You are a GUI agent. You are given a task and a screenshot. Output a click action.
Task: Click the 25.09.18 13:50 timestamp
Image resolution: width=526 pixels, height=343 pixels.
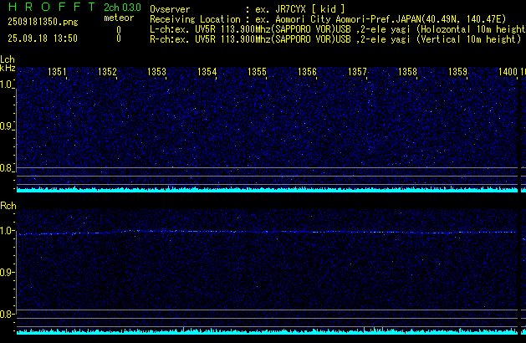pos(42,38)
